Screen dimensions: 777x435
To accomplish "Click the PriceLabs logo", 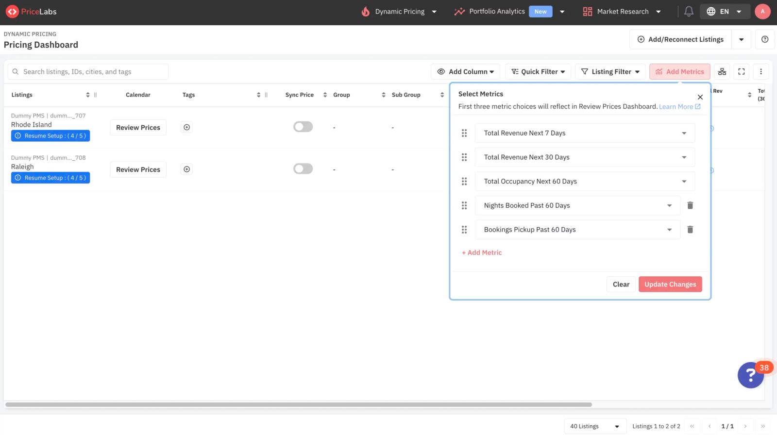I will click(31, 12).
